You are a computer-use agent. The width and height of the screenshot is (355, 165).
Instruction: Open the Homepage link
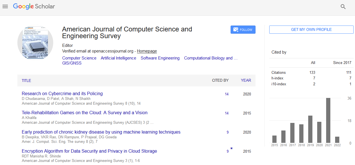(x=147, y=51)
